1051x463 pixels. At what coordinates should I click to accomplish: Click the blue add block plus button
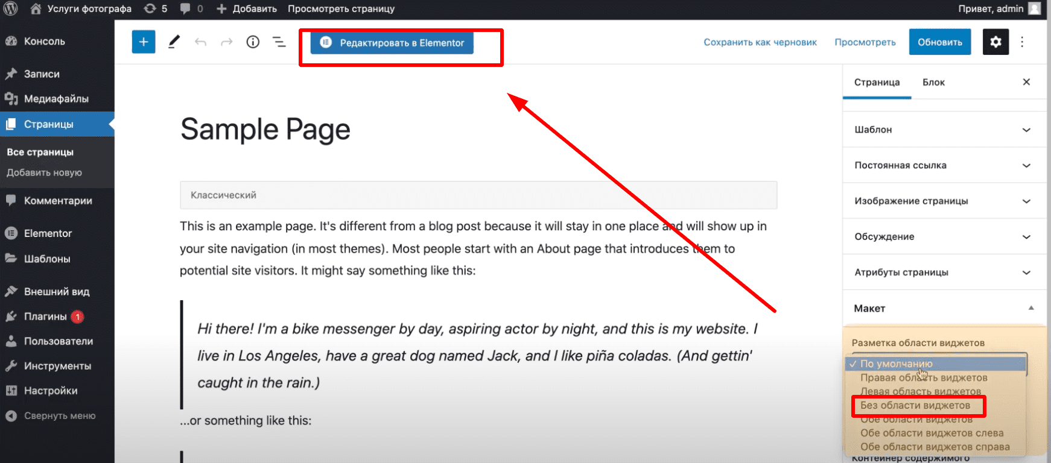tap(144, 42)
